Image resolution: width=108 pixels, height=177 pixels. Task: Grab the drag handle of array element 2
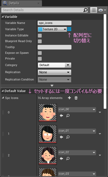tap(3, 155)
